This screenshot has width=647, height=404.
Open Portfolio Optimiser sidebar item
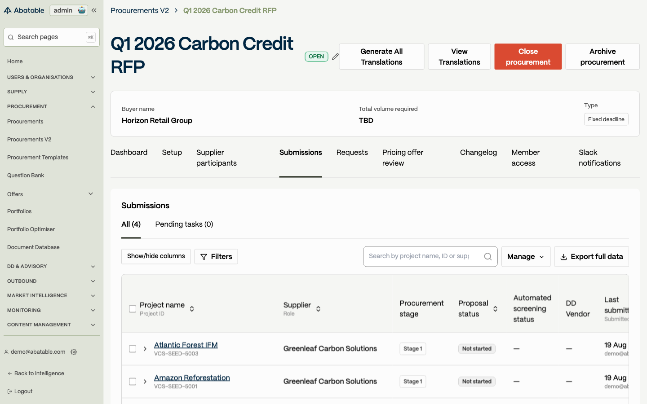(31, 229)
